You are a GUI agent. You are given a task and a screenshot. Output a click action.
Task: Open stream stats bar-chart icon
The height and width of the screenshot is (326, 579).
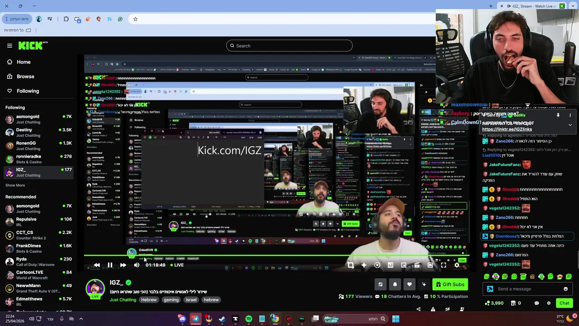pos(390,265)
